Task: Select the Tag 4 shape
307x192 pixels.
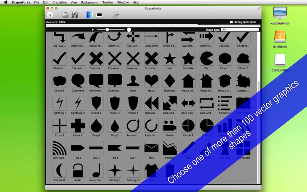Action: [133, 148]
